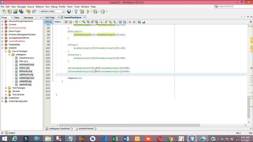
Task: Click the Open Project toolbar icon
Action: (x=15, y=11)
